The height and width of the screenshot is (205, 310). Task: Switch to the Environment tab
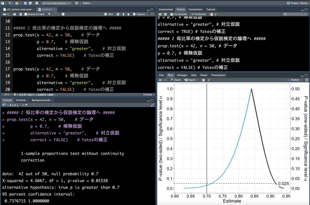[x=166, y=9]
